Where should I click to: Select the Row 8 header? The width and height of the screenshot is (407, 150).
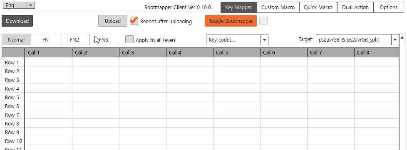tap(13, 123)
